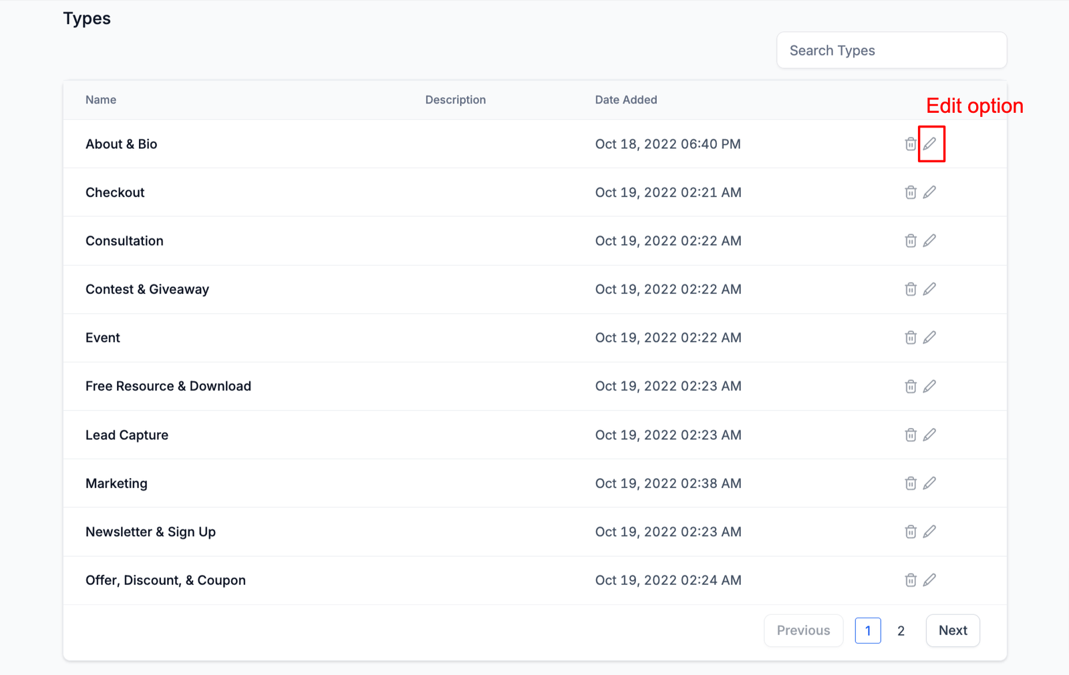Delete the Consultation type
Viewport: 1069px width, 675px height.
click(910, 241)
